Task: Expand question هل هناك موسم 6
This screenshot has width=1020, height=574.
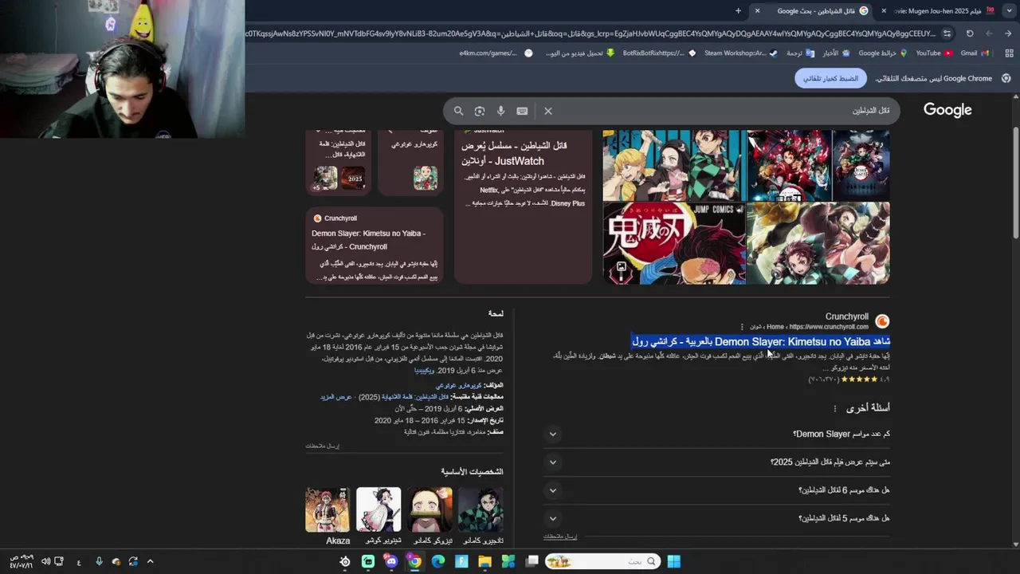Action: (716, 490)
